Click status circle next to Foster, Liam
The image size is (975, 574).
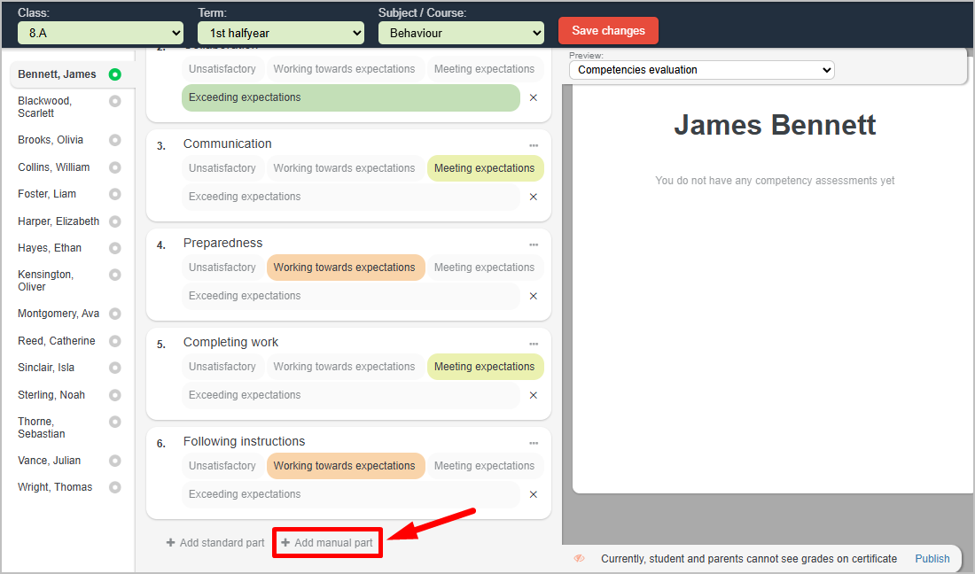[x=114, y=194]
